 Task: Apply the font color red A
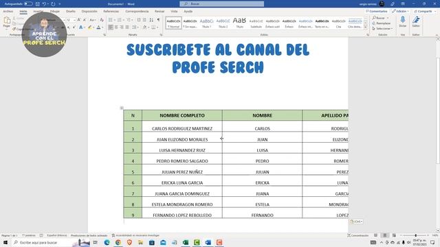[x=98, y=27]
